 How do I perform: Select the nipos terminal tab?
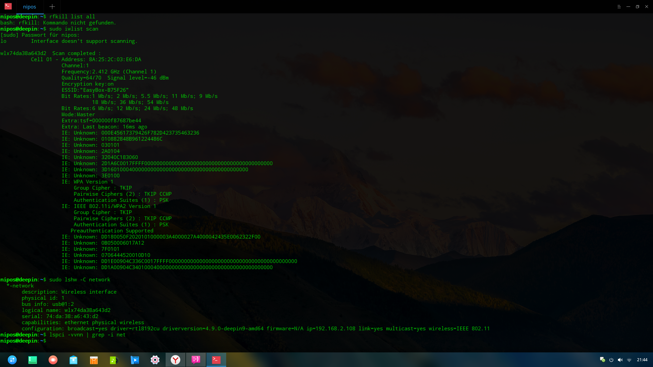coord(30,7)
